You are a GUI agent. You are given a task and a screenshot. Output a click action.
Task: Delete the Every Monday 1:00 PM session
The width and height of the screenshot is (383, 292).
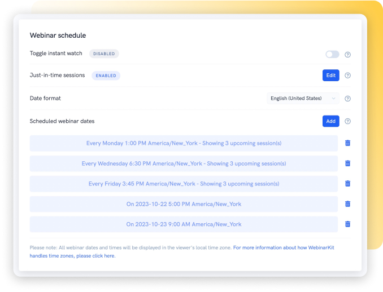pyautogui.click(x=347, y=143)
